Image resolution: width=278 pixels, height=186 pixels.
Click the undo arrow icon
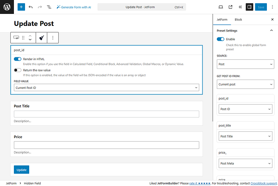[x=31, y=7]
